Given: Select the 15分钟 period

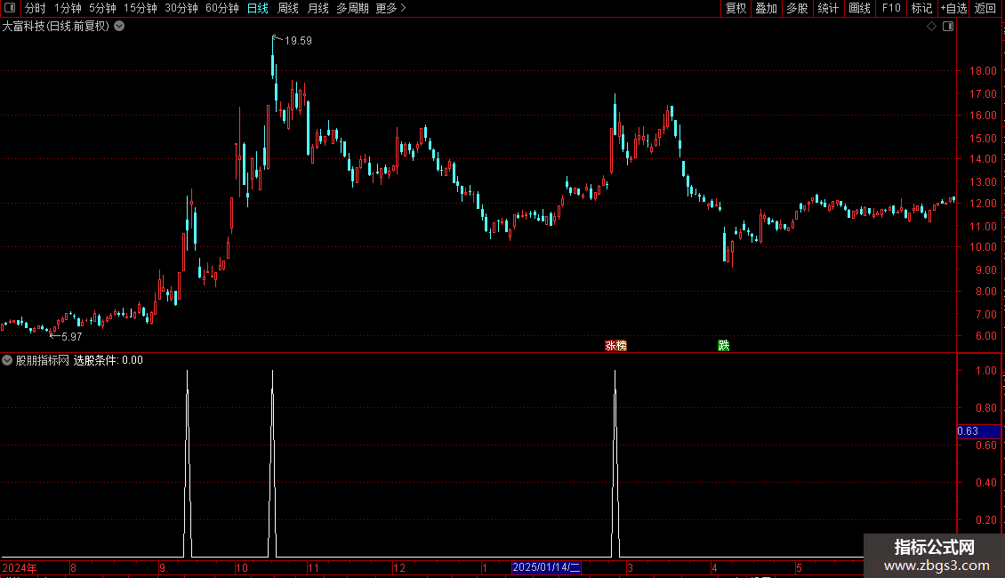Looking at the screenshot, I should 141,8.
